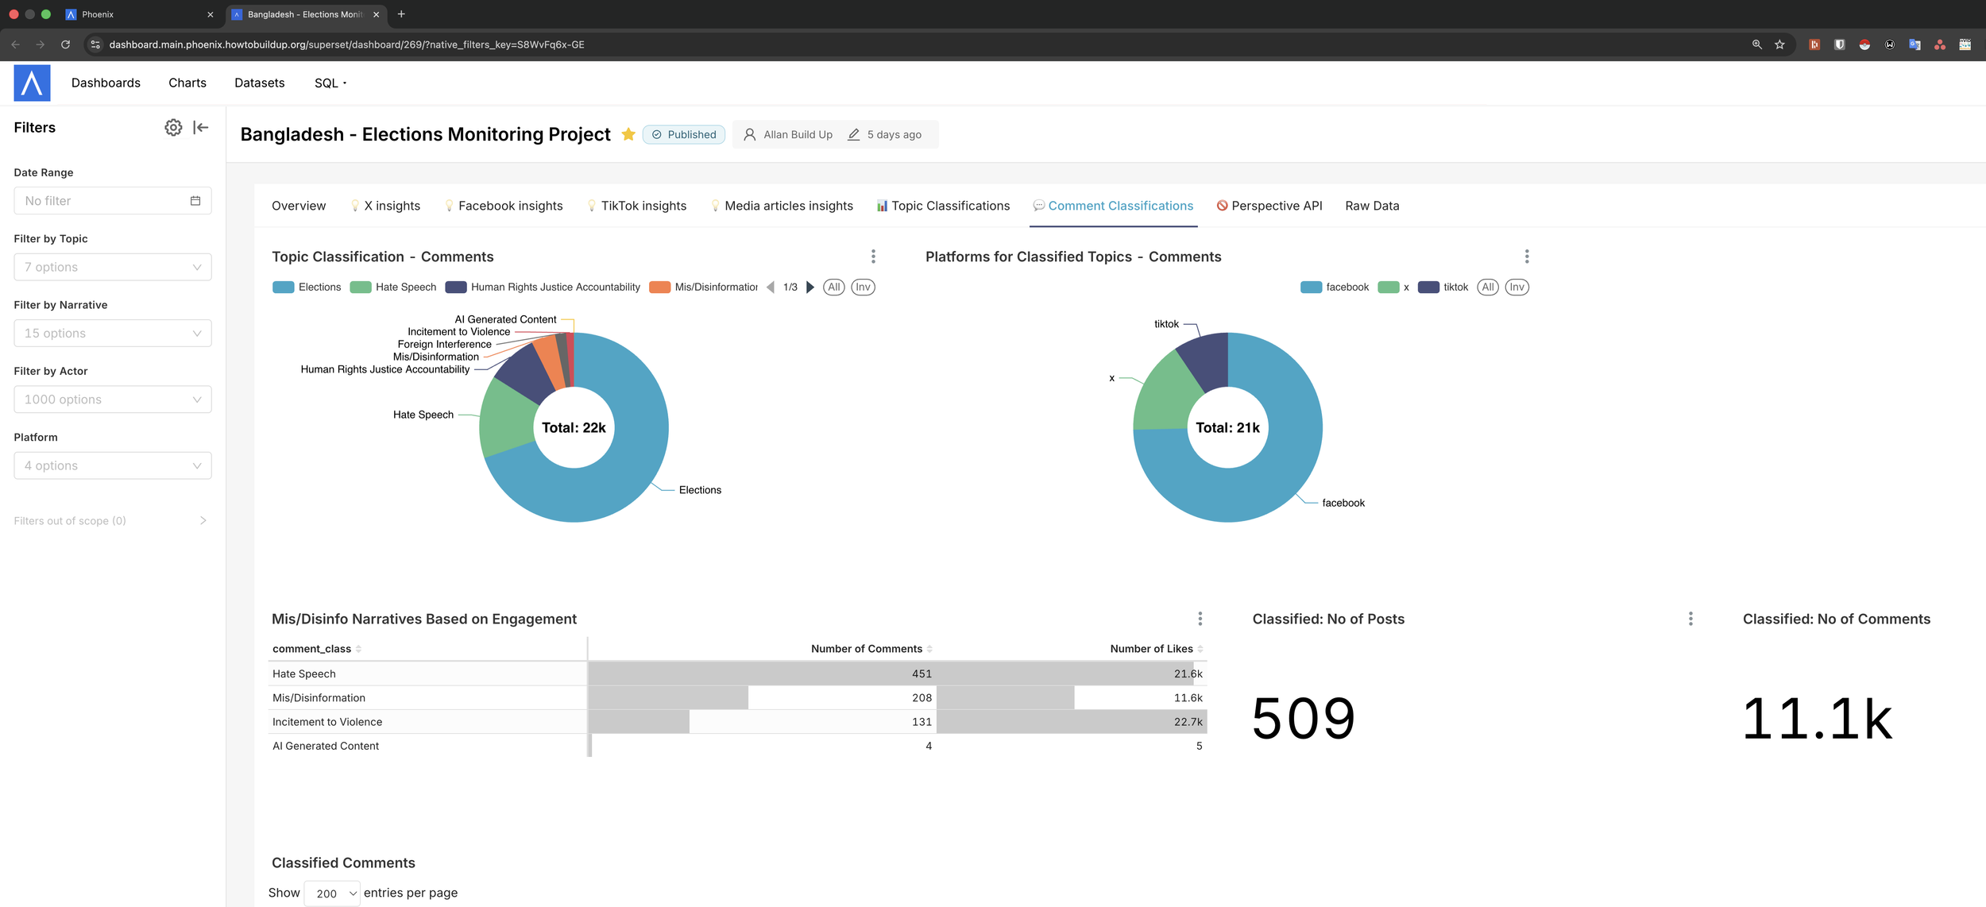This screenshot has width=1986, height=907.
Task: Open the Filter by Actor dropdown
Action: [x=113, y=399]
